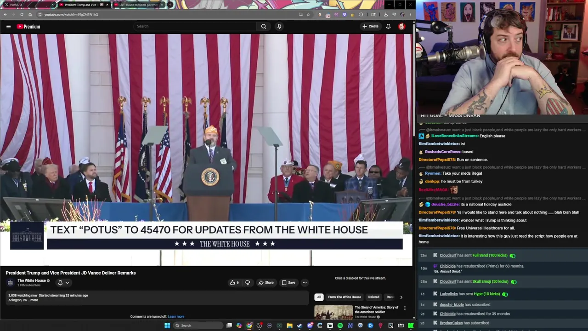The width and height of the screenshot is (588, 331).
Task: Open Task View from the taskbar
Action: pyautogui.click(x=229, y=325)
